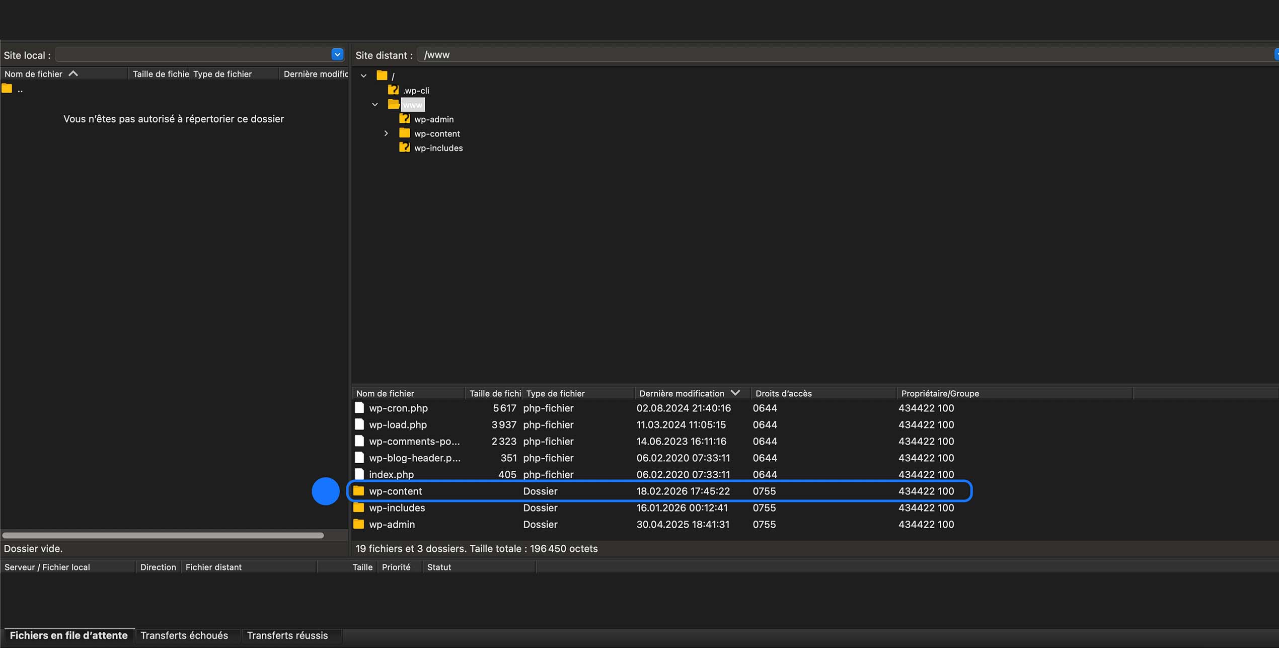Screen dimensions: 1279x648
Task: Expand the wp-content tree node
Action: [x=386, y=133]
